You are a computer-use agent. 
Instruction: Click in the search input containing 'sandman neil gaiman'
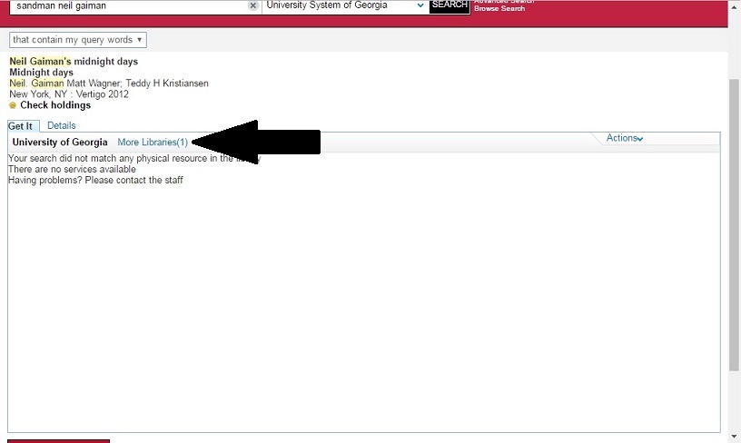tap(127, 5)
